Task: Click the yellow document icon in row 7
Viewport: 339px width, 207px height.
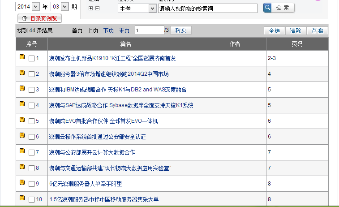Action: pos(22,151)
